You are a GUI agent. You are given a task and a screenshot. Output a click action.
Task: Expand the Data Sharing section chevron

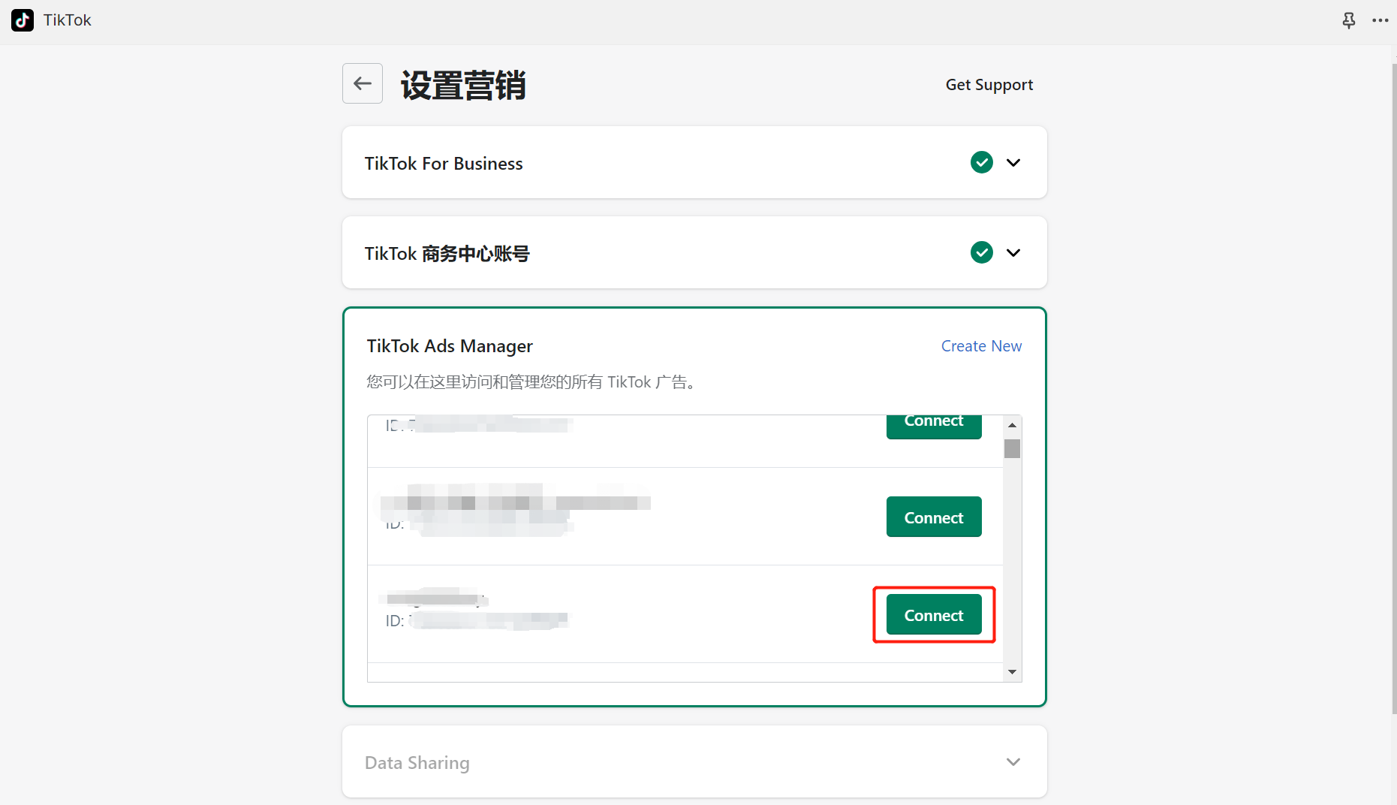(1013, 761)
